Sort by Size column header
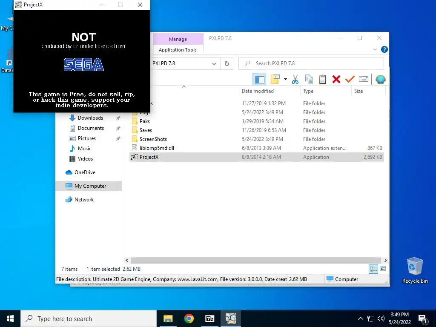Image resolution: width=436 pixels, height=327 pixels. click(359, 91)
